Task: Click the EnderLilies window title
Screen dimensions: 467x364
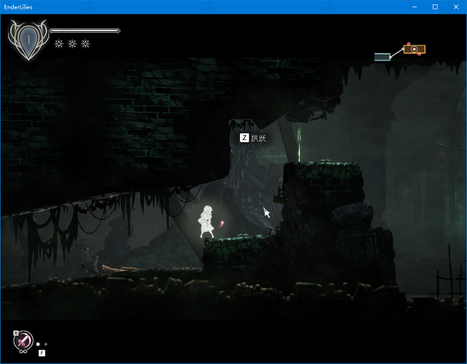Action: [18, 7]
